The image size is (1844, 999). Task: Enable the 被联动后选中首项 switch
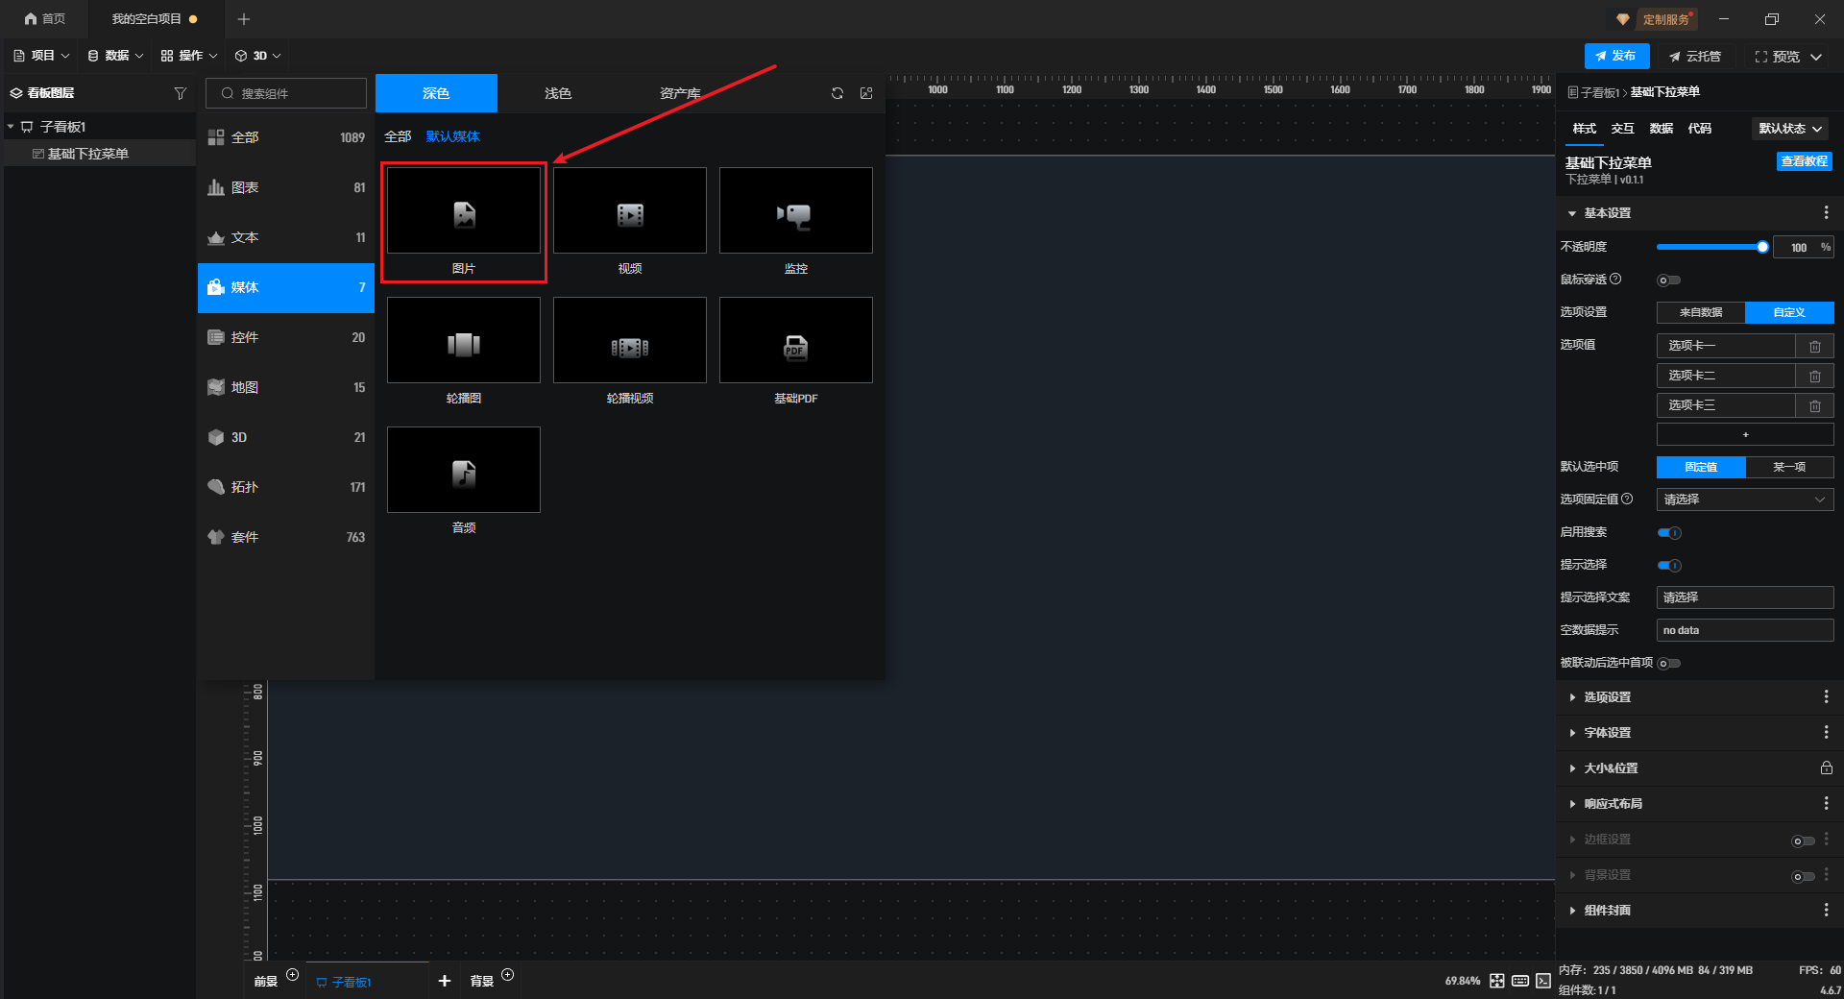[1669, 664]
